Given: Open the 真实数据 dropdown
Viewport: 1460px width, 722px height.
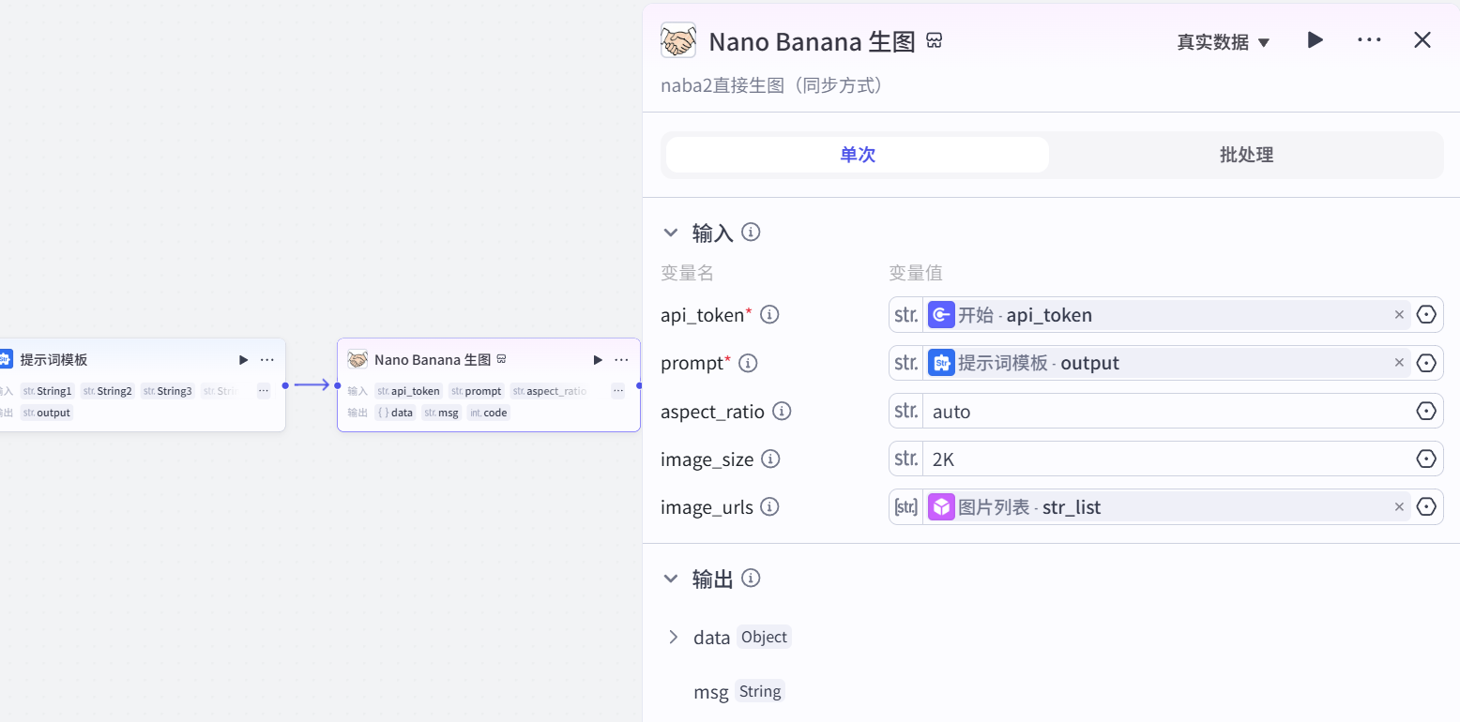Looking at the screenshot, I should coord(1224,42).
